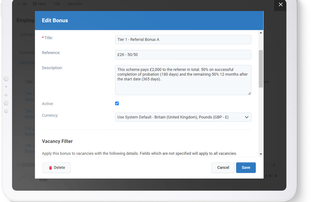Close the overlay using the X icon

280,5
